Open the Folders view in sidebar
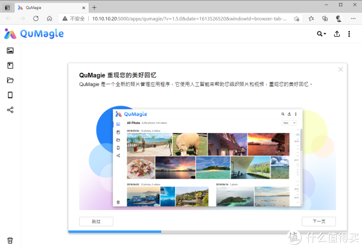 [x=10, y=80]
